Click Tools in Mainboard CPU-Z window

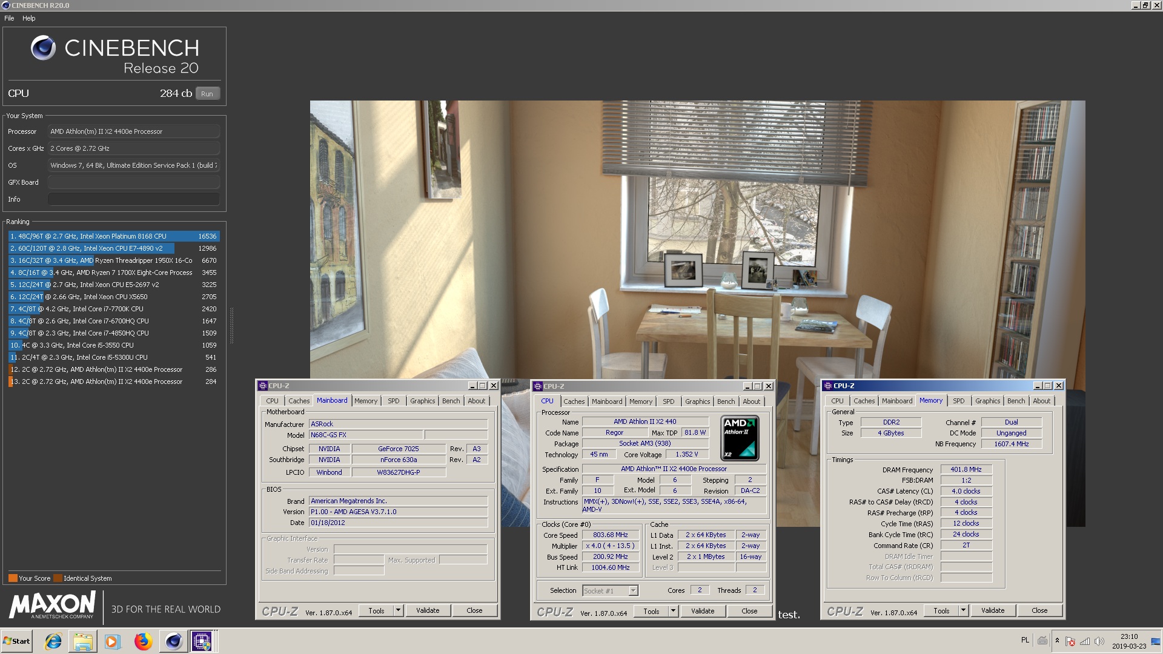point(376,610)
